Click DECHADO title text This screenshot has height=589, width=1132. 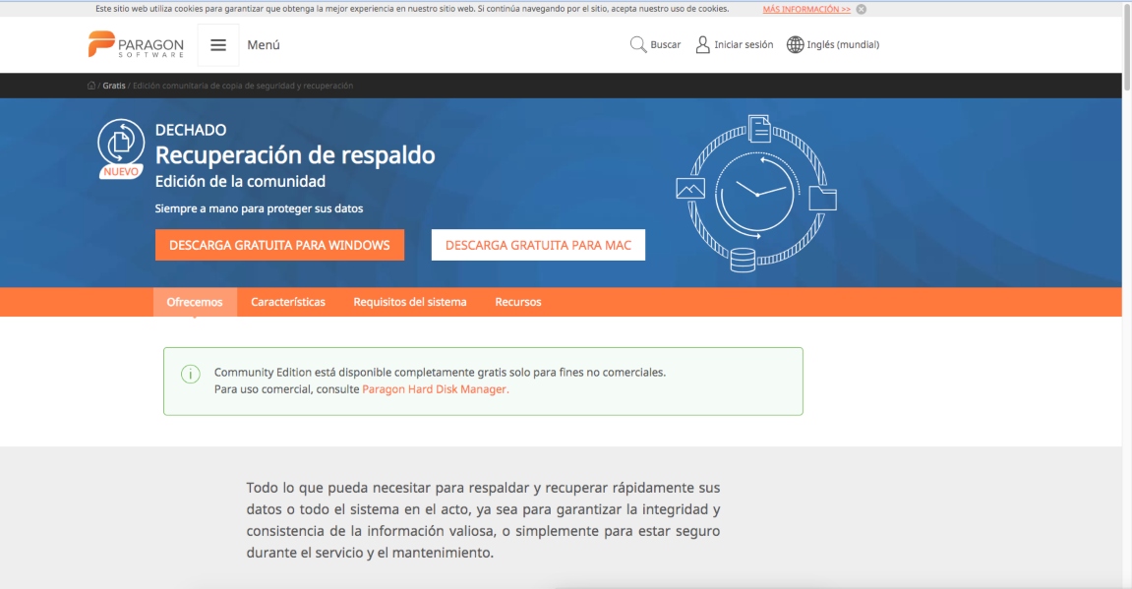(191, 130)
